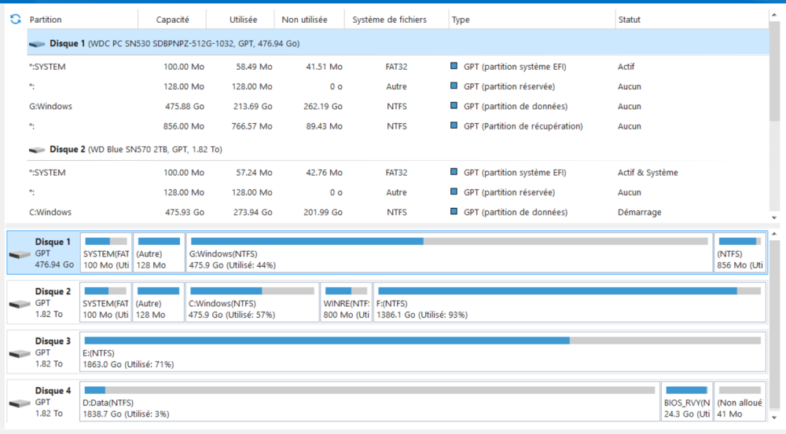The image size is (786, 434).
Task: Click the GPT type square of the Disque 1 EFI system row
Action: coord(454,66)
